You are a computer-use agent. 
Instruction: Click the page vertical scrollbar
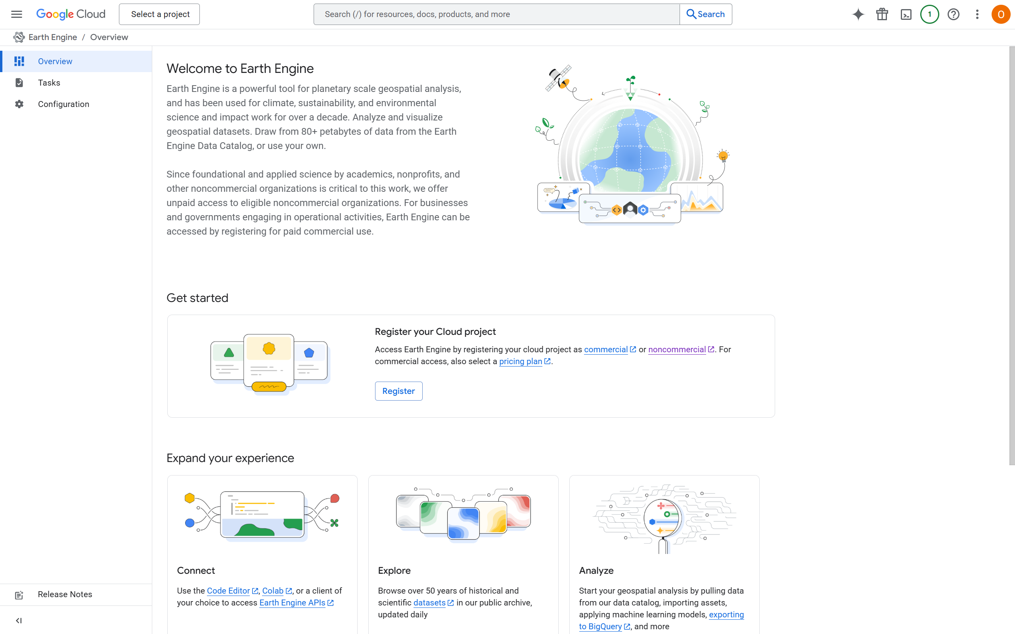(x=1012, y=256)
